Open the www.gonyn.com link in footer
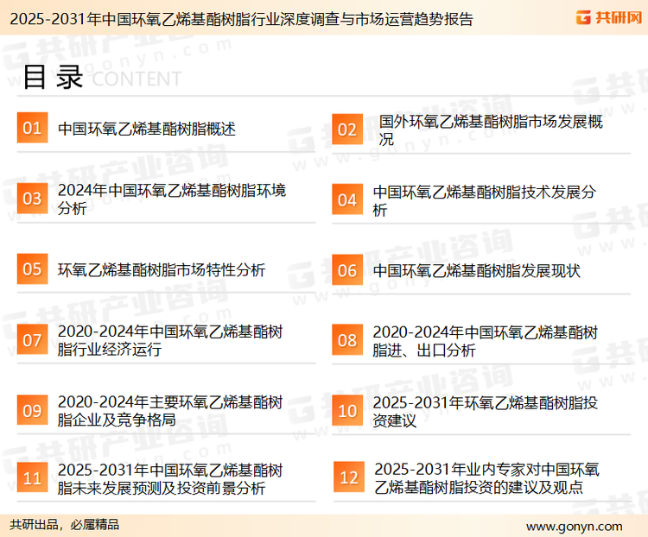 (x=575, y=527)
